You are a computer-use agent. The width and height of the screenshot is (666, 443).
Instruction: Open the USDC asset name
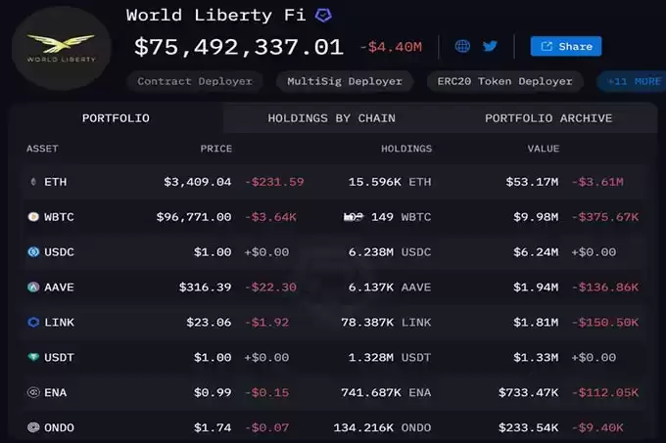[59, 252]
